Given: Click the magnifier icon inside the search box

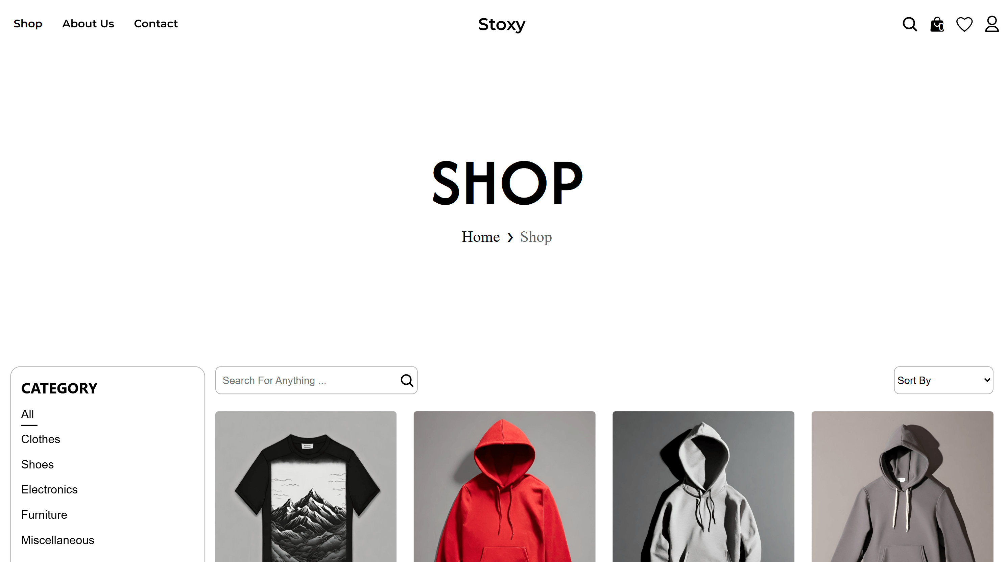Looking at the screenshot, I should (407, 380).
